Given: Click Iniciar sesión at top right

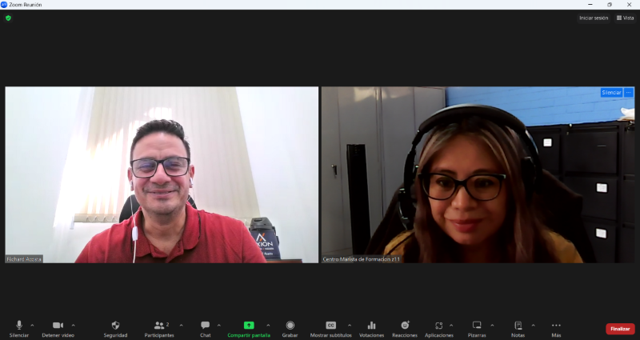Looking at the screenshot, I should [594, 18].
